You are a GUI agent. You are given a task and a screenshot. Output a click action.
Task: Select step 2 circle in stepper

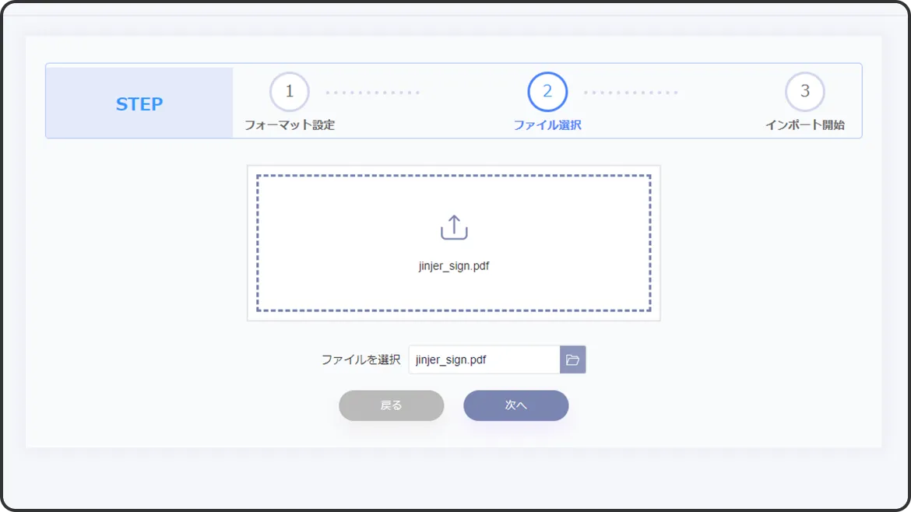tap(547, 92)
